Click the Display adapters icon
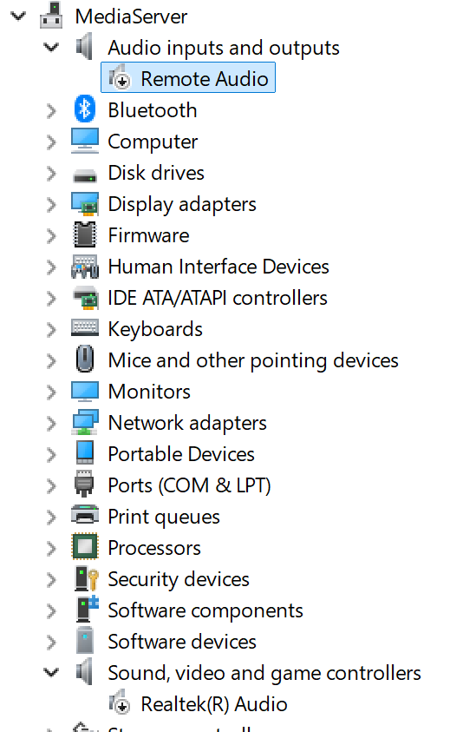Screen dimensions: 450x732 point(85,204)
